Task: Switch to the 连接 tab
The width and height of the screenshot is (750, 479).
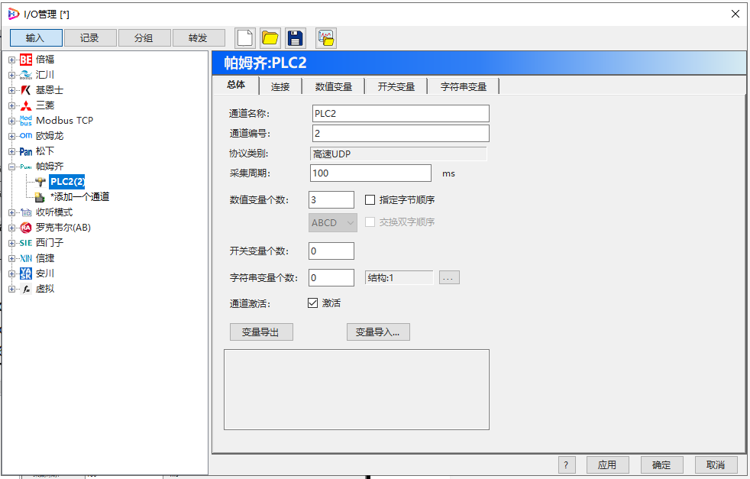Action: pyautogui.click(x=280, y=86)
